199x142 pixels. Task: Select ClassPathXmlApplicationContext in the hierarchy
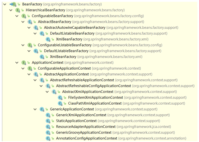click(x=95, y=103)
